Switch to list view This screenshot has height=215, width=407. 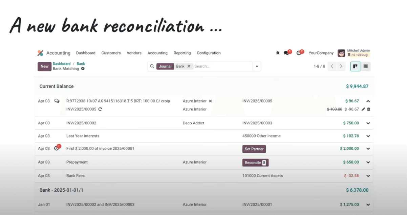pos(366,66)
